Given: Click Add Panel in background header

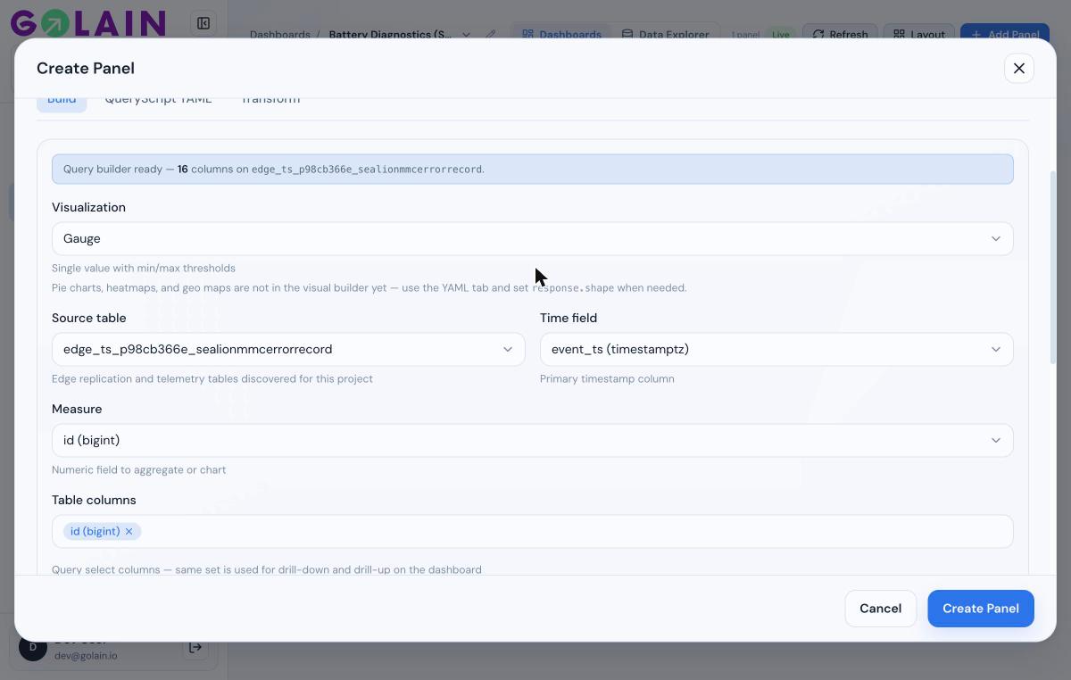Looking at the screenshot, I should pyautogui.click(x=1005, y=35).
